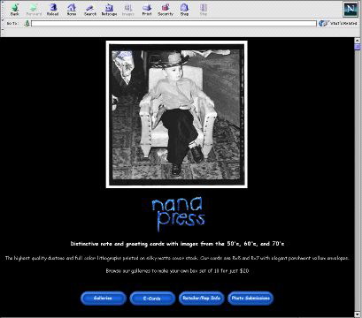
Task: Go back with the Back toolbar button
Action: pos(15,10)
